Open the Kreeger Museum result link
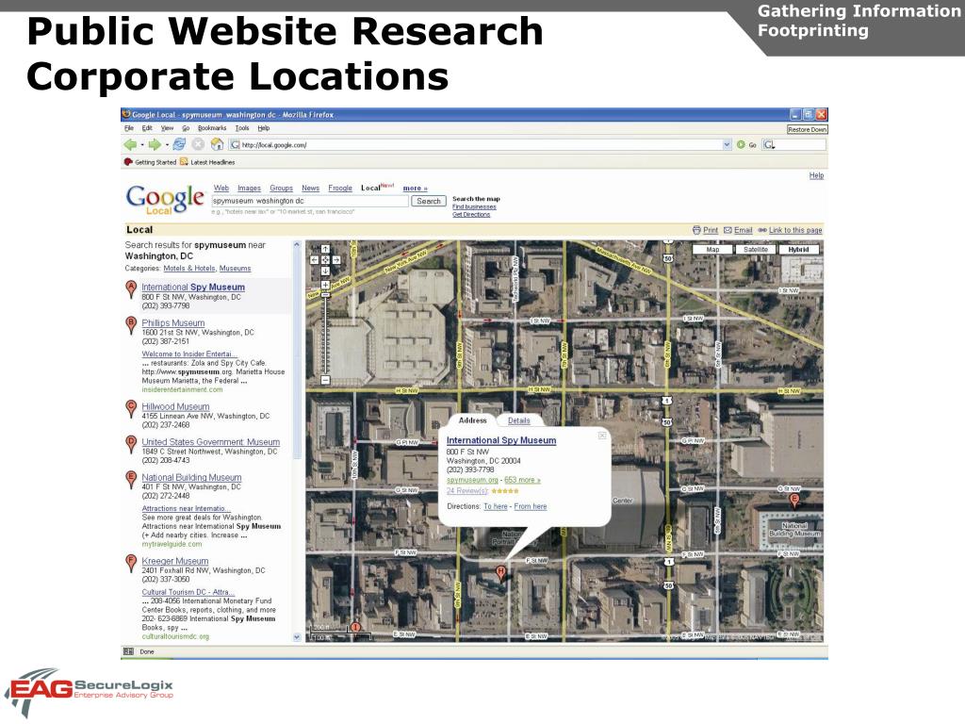 pyautogui.click(x=174, y=561)
